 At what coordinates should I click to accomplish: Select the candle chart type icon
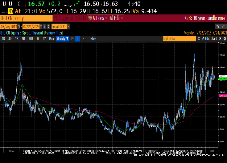78,39
